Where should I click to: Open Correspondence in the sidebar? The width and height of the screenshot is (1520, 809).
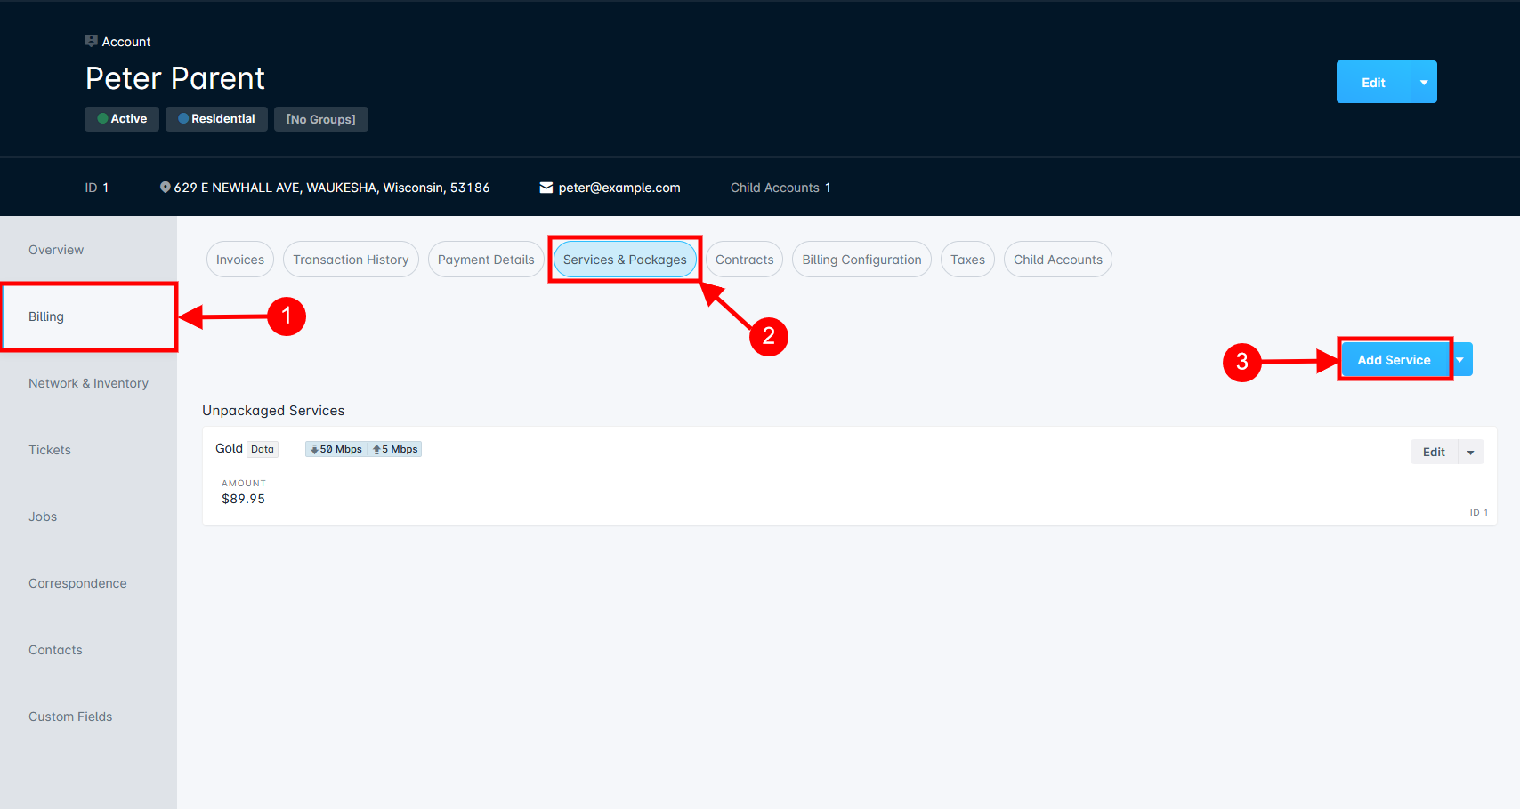(88, 583)
